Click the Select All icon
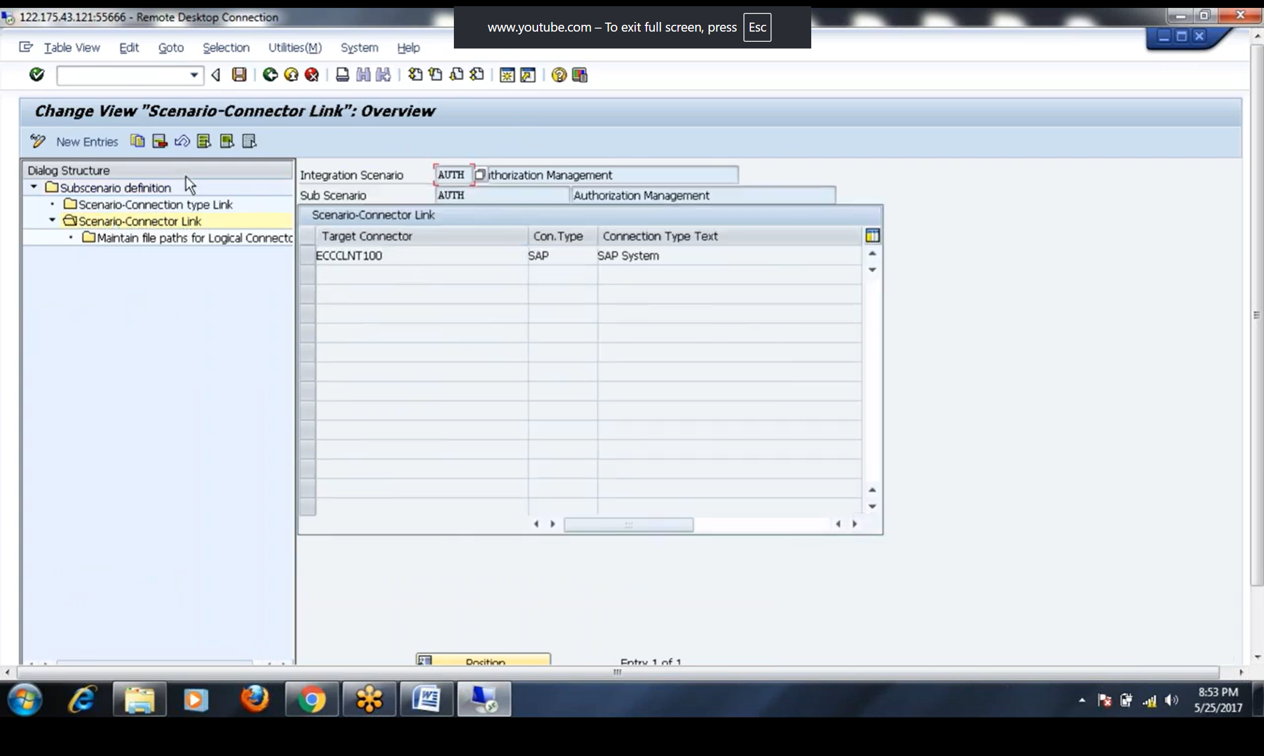 204,141
